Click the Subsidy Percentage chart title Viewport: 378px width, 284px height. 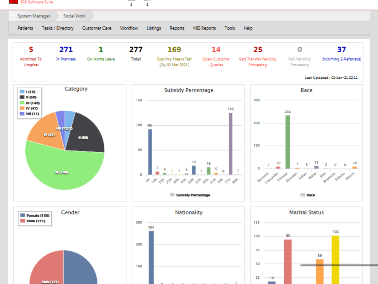(x=189, y=91)
